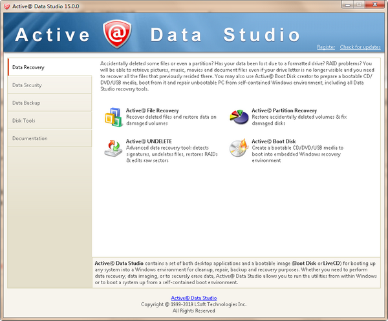Click the Active@ UNDELETE title text
Viewport: 388px width, 321px height.
[x=149, y=141]
